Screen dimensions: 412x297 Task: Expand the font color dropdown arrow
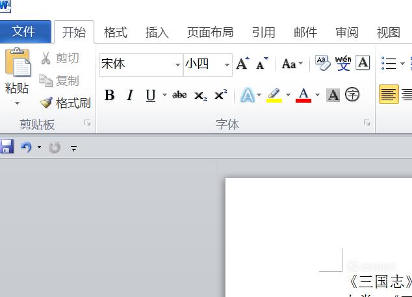(317, 95)
